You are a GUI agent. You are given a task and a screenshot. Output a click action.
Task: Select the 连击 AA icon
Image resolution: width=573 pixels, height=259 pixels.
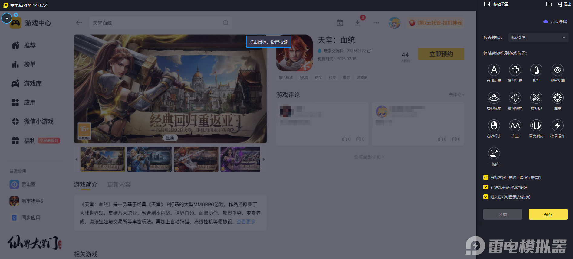pyautogui.click(x=515, y=125)
